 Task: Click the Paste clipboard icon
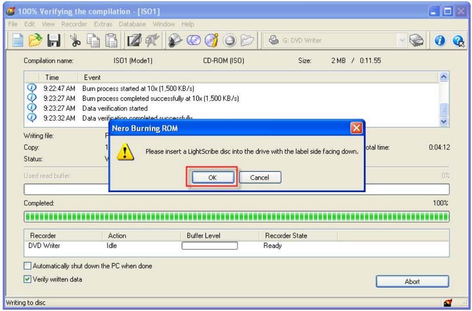[x=111, y=40]
